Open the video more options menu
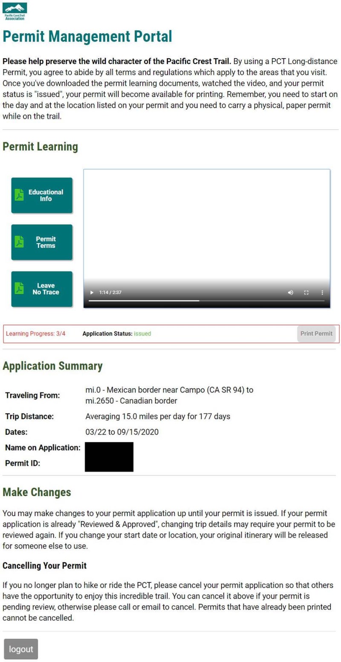341x662 pixels. (322, 292)
